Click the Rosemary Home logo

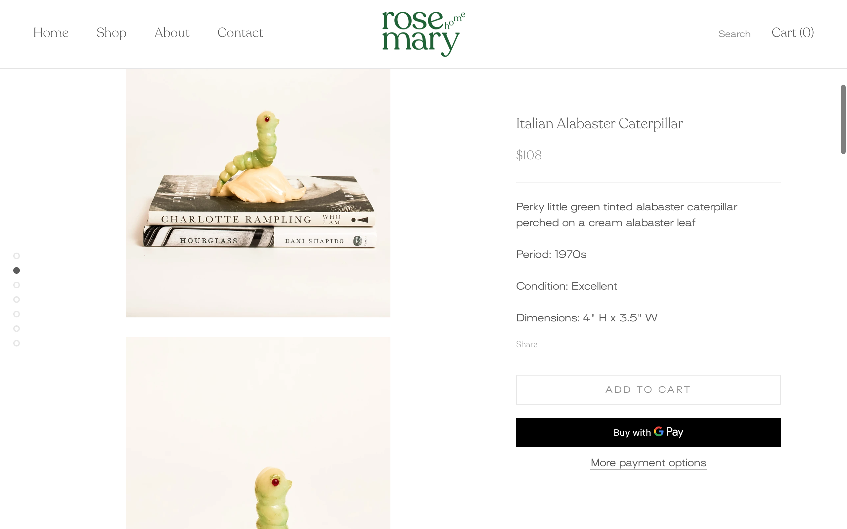pyautogui.click(x=423, y=34)
